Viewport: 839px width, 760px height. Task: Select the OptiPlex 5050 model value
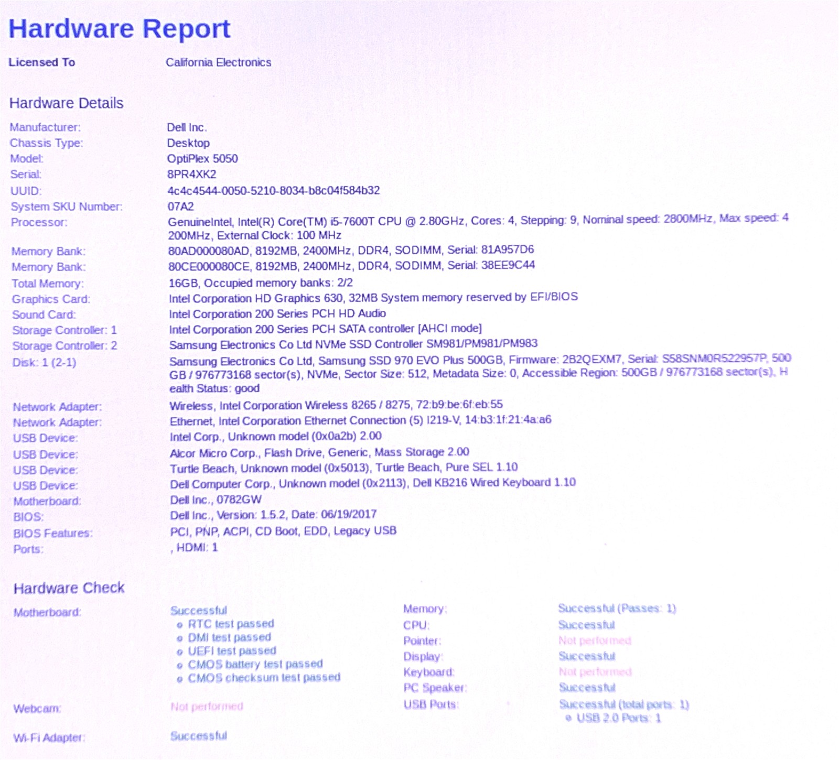202,159
